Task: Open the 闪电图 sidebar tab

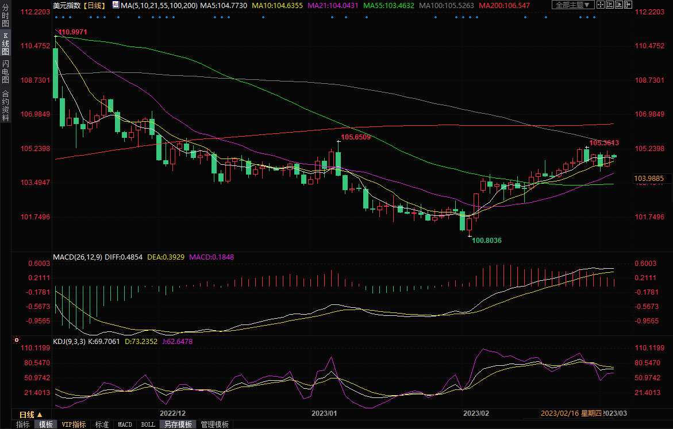Action: point(5,71)
